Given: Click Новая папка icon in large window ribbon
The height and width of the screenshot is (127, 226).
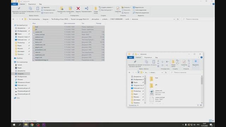Looking at the screenshot, I should 96,8.
